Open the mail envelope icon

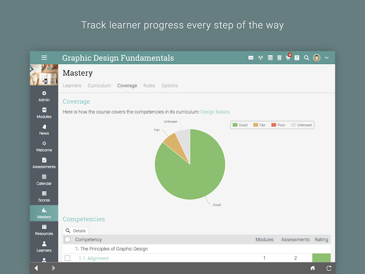pyautogui.click(x=251, y=58)
